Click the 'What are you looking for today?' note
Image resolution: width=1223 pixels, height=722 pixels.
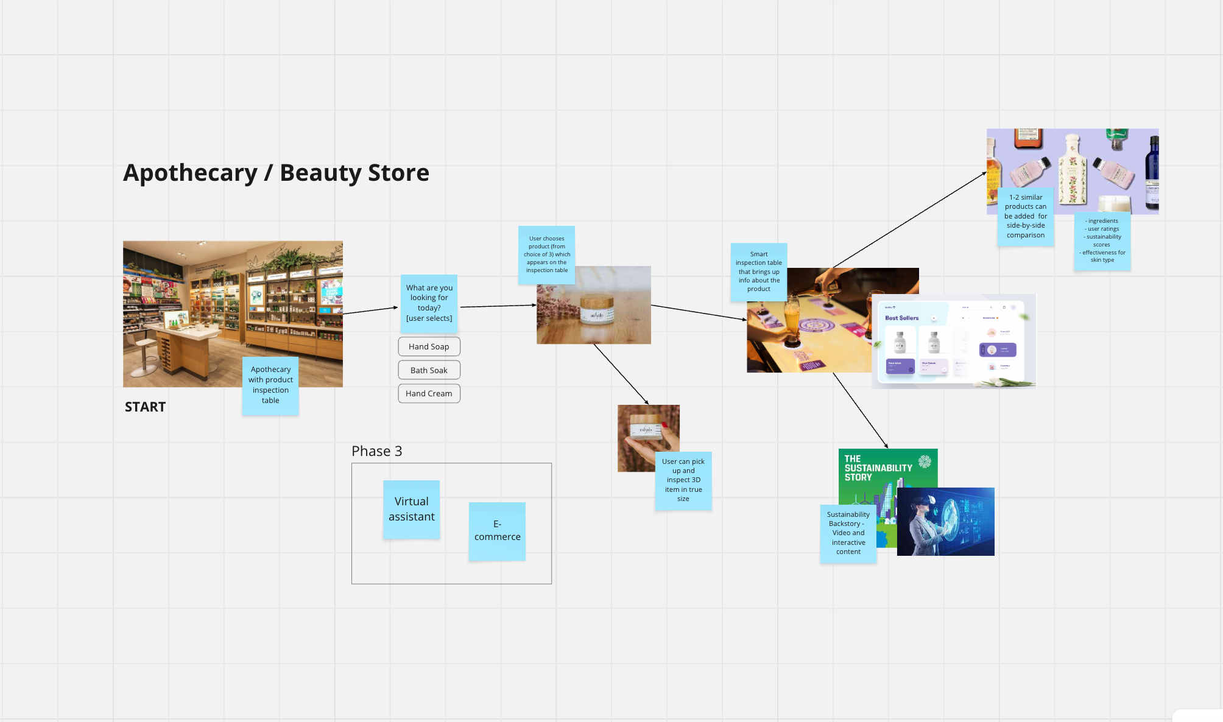[x=429, y=303]
